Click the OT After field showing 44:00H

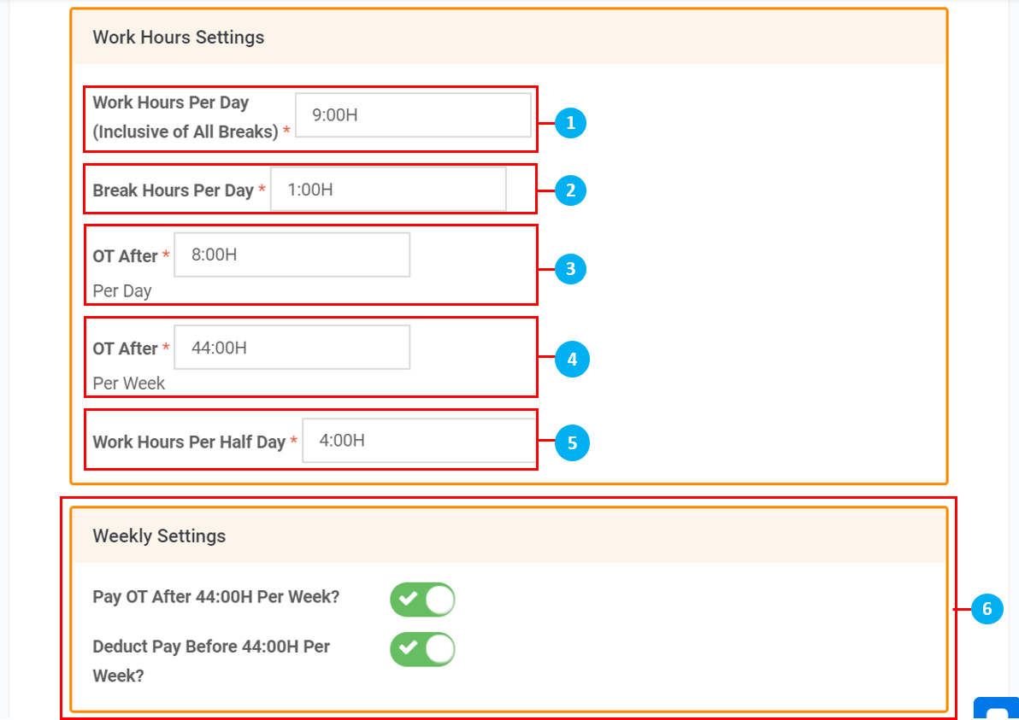point(292,348)
